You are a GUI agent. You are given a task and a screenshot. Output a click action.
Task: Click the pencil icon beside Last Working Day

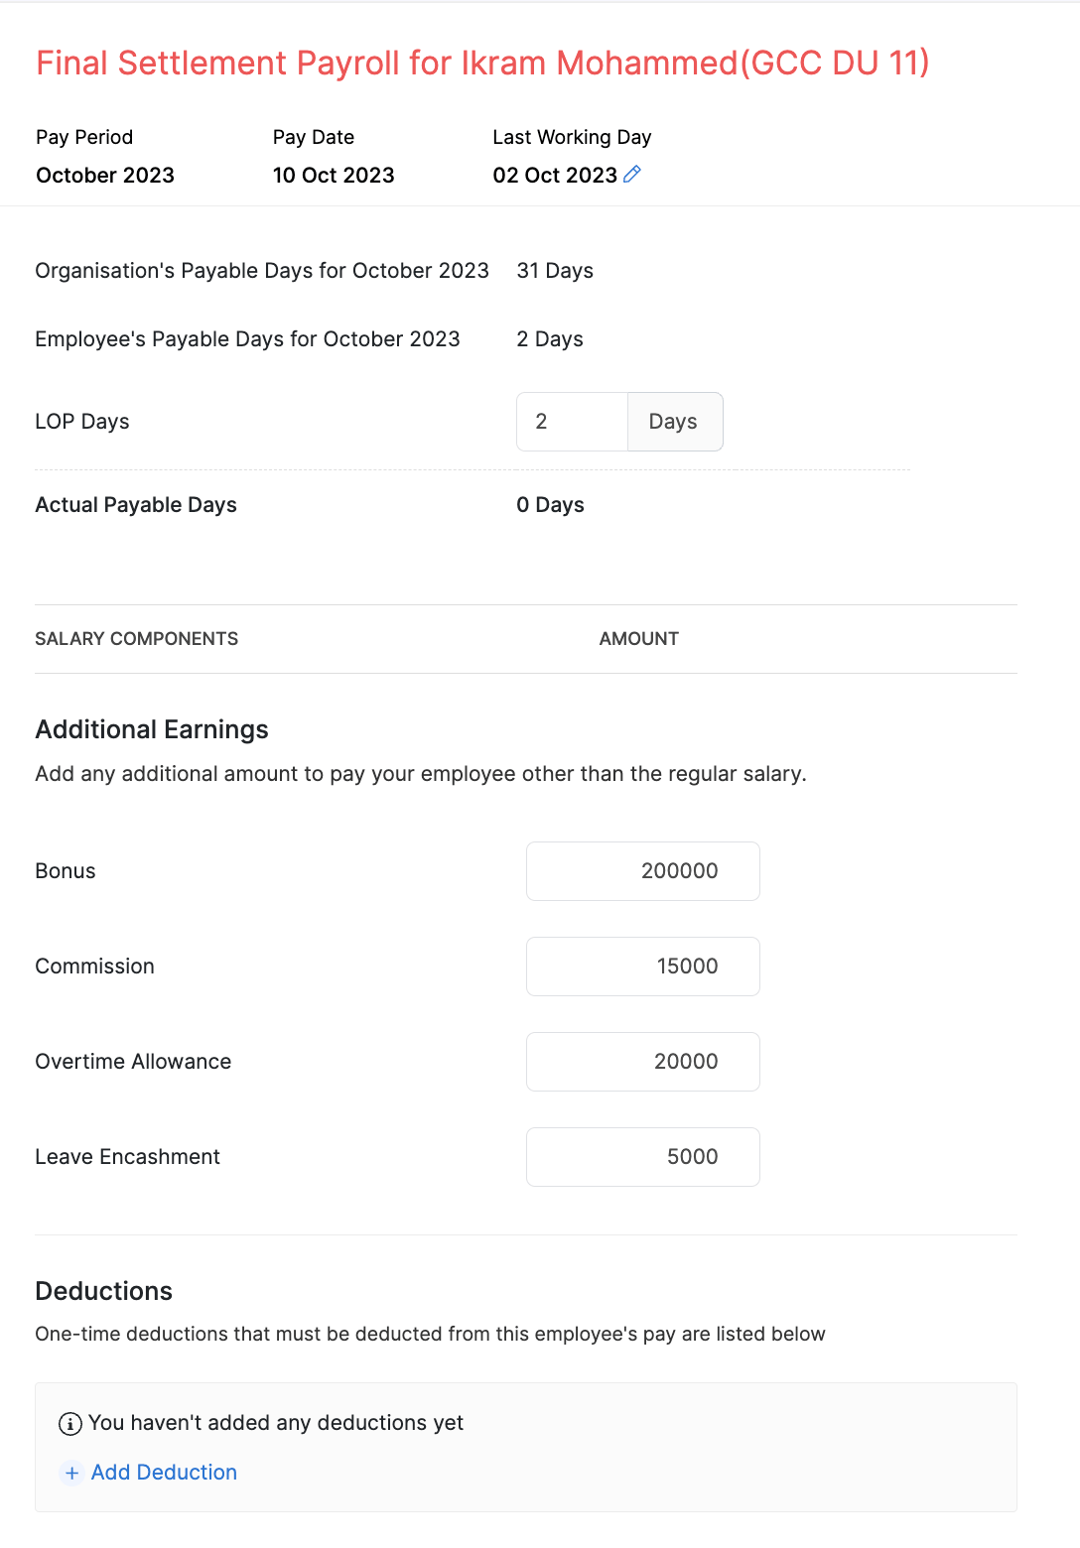[632, 175]
